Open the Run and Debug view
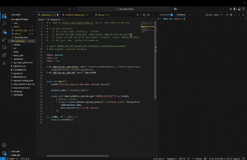Image resolution: width=247 pixels, height=160 pixels. coord(4,39)
